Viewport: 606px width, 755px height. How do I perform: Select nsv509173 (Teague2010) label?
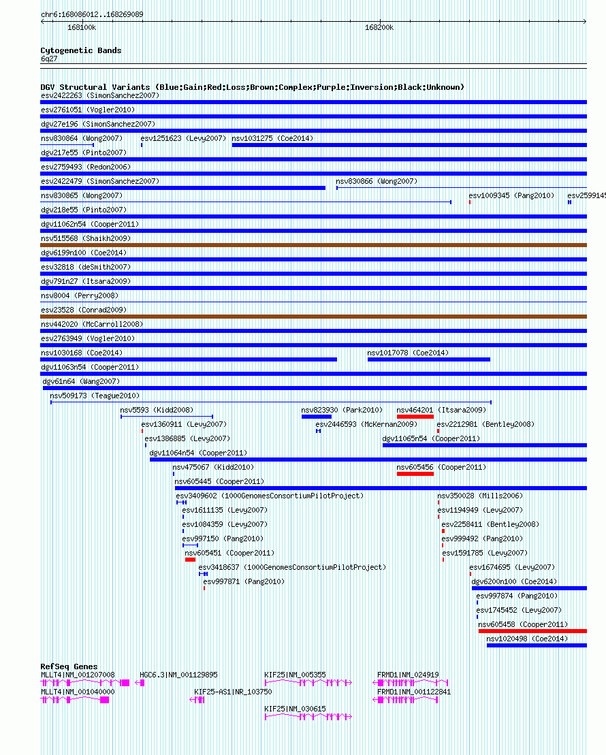pos(95,396)
